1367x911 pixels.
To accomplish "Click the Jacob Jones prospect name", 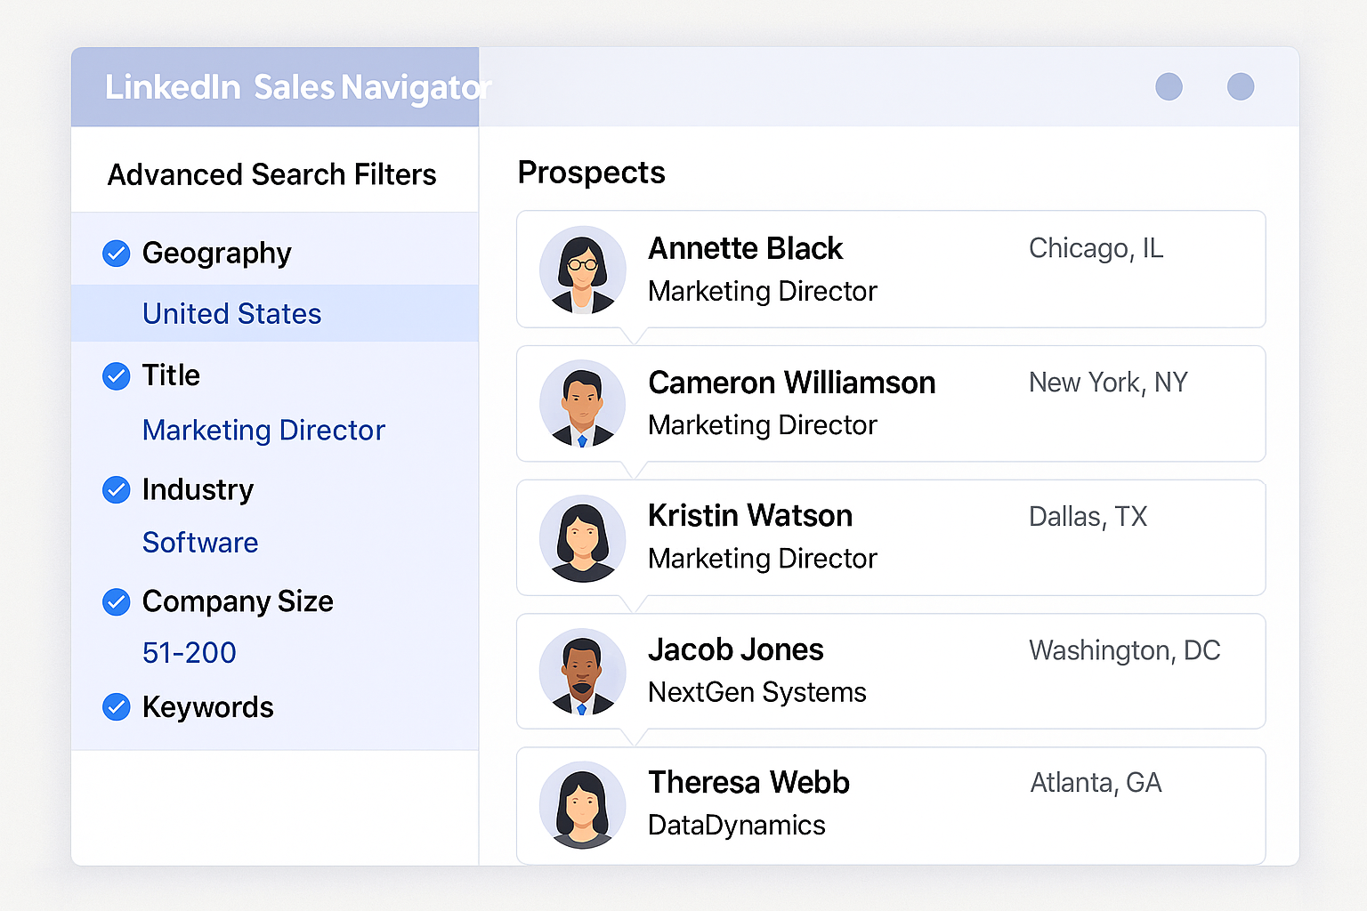I will point(735,650).
